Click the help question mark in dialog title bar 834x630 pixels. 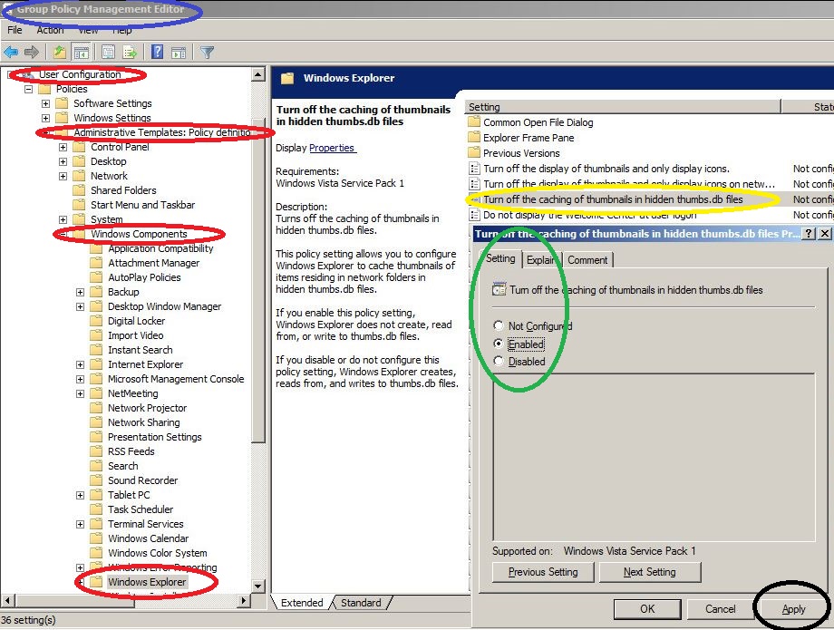click(x=809, y=233)
